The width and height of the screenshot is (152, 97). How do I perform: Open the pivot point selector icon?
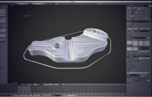(26, 85)
